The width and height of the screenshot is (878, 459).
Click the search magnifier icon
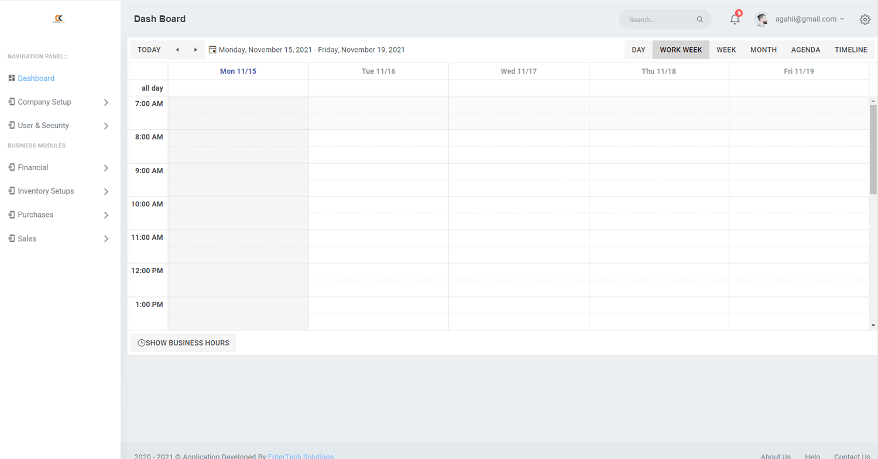click(x=699, y=20)
